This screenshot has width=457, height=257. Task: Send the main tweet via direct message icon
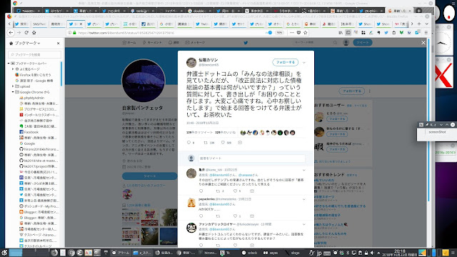coord(240,143)
